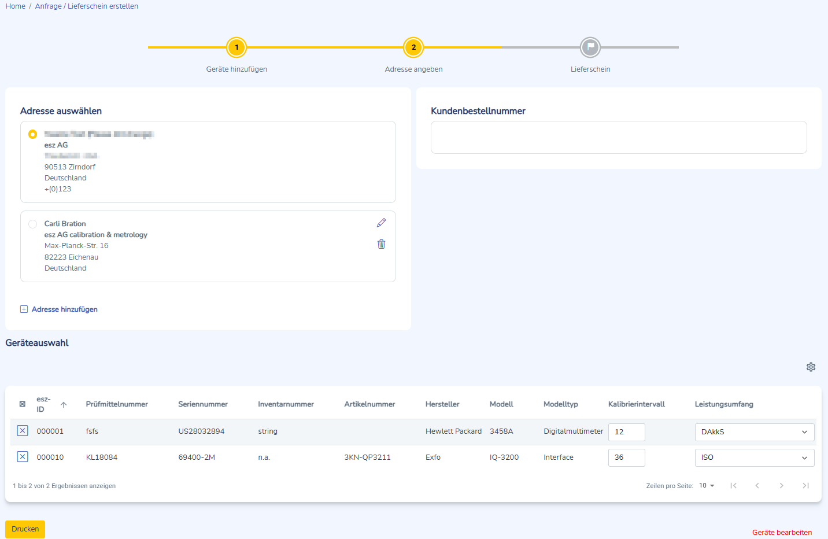Uncheck device row 000001
This screenshot has width=828, height=539.
point(23,431)
